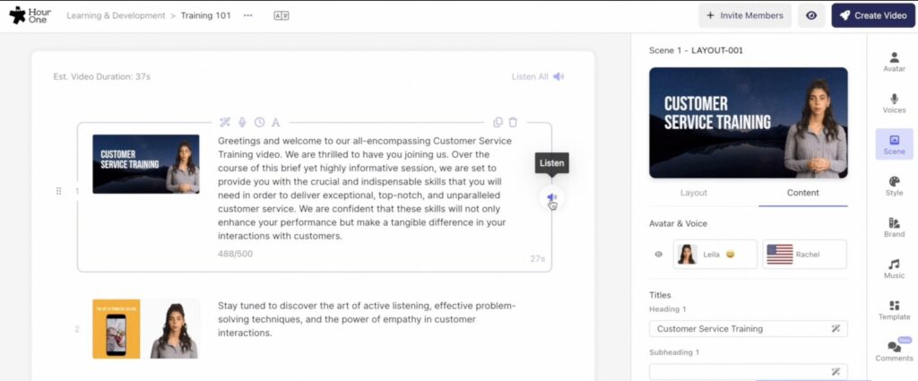Click the Heading 1 text field
Screen dimensions: 918x381
tap(740, 329)
